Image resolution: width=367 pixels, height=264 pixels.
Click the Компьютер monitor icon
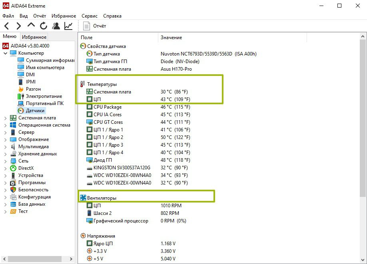(13, 53)
